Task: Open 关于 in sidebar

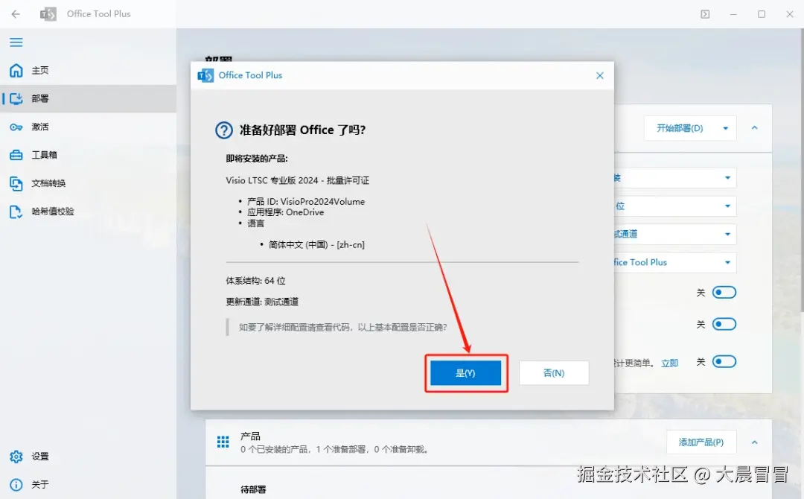Action: coord(88,485)
